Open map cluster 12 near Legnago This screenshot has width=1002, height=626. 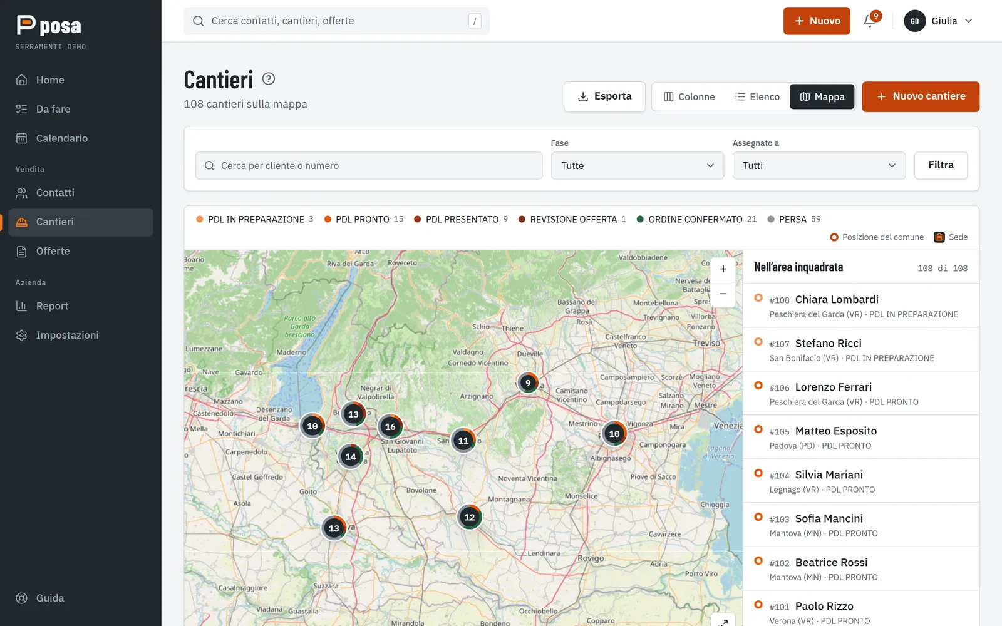(x=470, y=517)
